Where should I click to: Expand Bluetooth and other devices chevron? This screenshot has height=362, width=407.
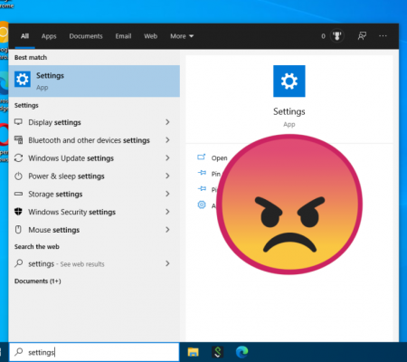[x=167, y=140]
